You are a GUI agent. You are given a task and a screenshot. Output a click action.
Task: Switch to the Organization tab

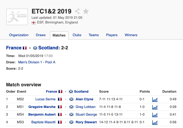19,35
